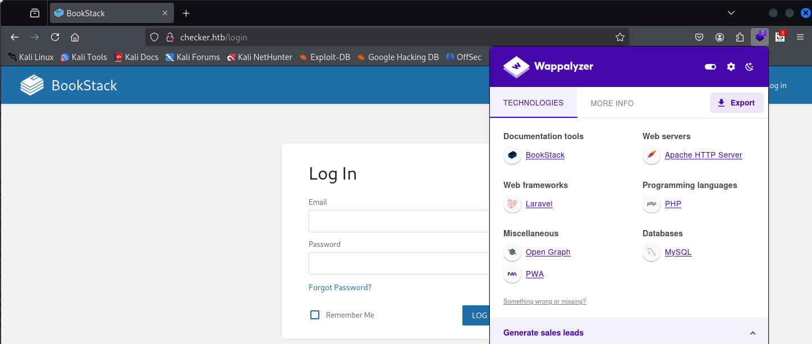This screenshot has height=344, width=812.
Task: Click the Export button
Action: 736,103
